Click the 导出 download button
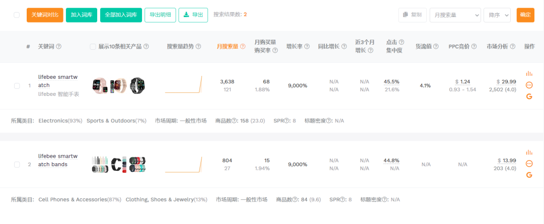Image resolution: width=544 pixels, height=224 pixels. [x=193, y=15]
